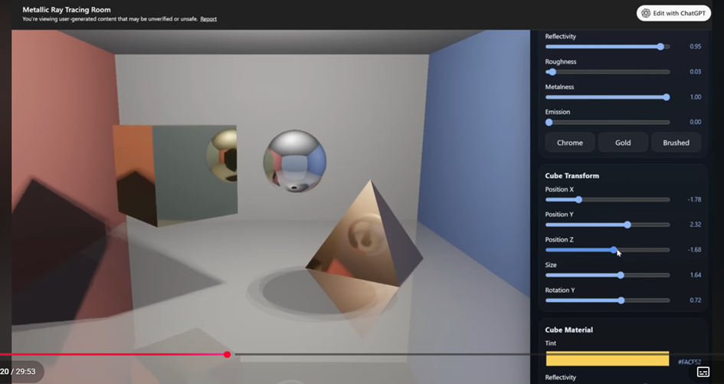Click the Reflectivity slider handle at 0.95
The width and height of the screenshot is (724, 384).
tap(660, 47)
